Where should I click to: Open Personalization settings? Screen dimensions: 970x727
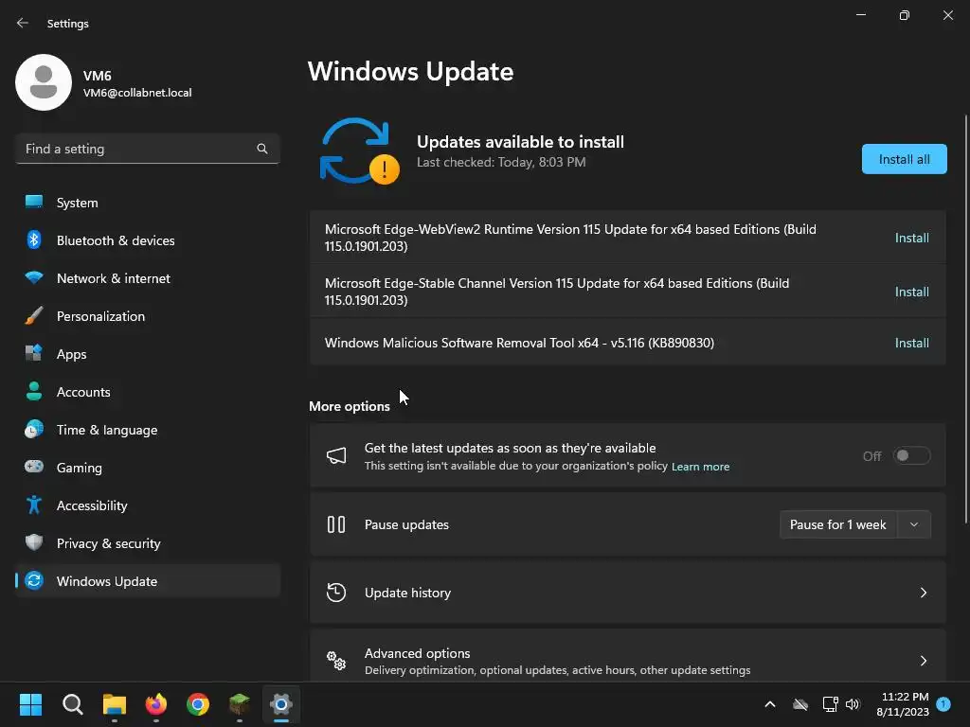(148, 316)
